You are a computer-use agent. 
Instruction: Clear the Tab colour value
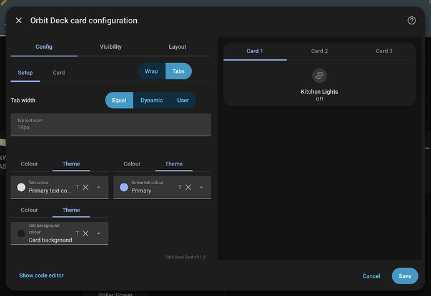click(86, 187)
